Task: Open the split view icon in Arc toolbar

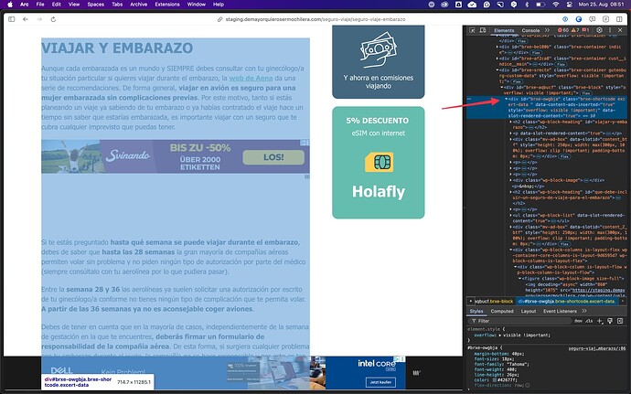Action: click(x=619, y=19)
